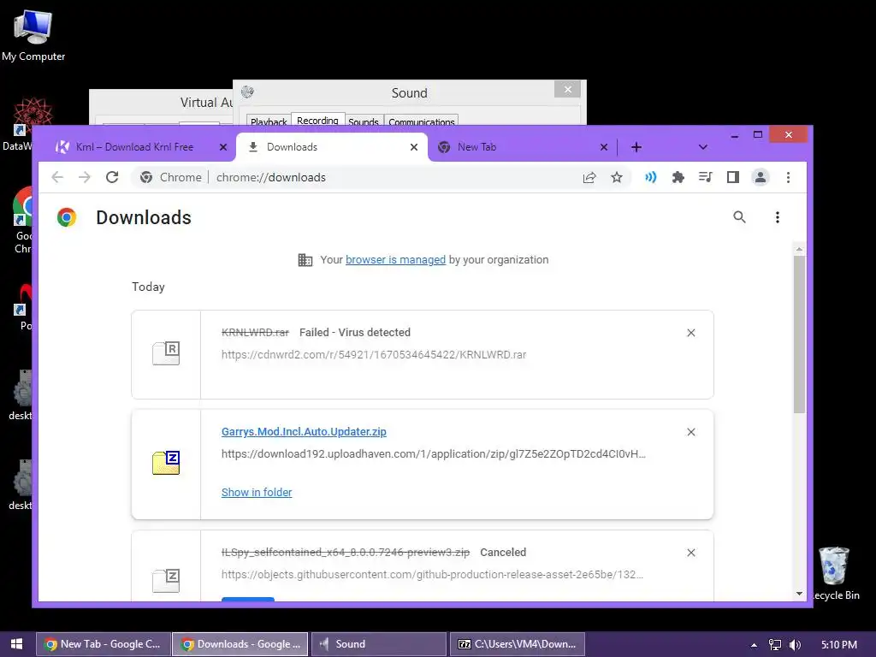Viewport: 876px width, 657px height.
Task: Click the 'Failed - Virus detected' status text
Action: point(355,333)
